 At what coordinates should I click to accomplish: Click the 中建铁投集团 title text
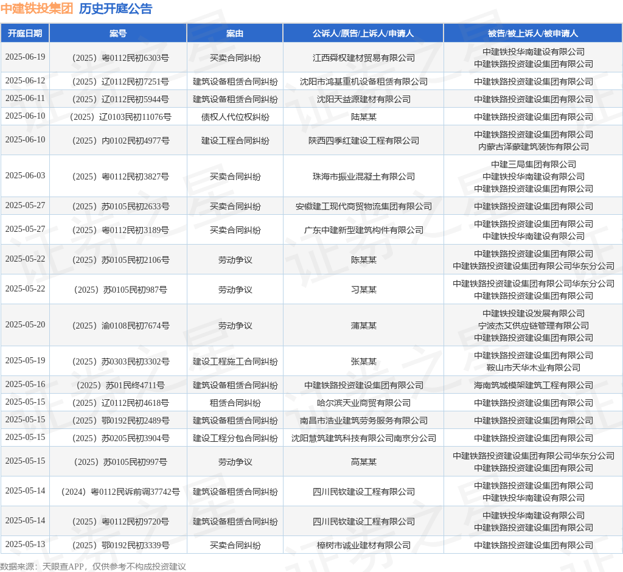click(x=37, y=9)
